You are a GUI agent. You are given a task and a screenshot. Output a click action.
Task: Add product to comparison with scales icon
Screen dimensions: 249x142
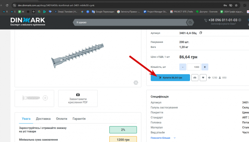(195, 77)
